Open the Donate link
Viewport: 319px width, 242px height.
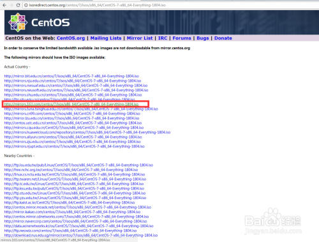(x=223, y=38)
